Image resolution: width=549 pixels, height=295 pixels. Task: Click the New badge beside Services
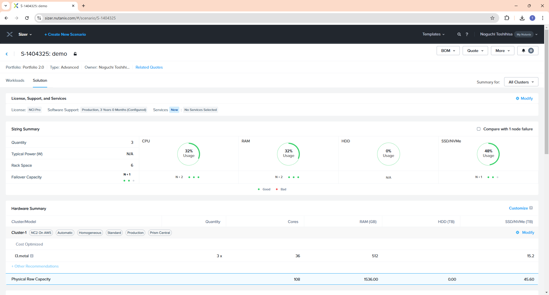point(174,110)
